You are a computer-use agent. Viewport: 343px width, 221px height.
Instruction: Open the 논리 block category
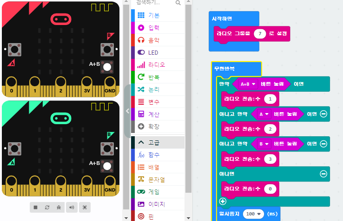154,89
